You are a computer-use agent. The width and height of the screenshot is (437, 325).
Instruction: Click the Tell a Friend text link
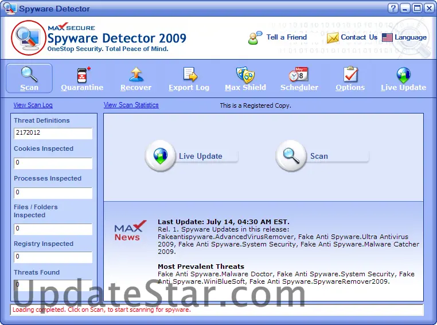[x=287, y=37]
